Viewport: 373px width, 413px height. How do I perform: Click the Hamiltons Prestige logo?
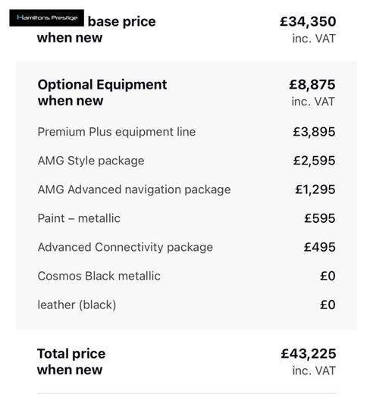(47, 18)
